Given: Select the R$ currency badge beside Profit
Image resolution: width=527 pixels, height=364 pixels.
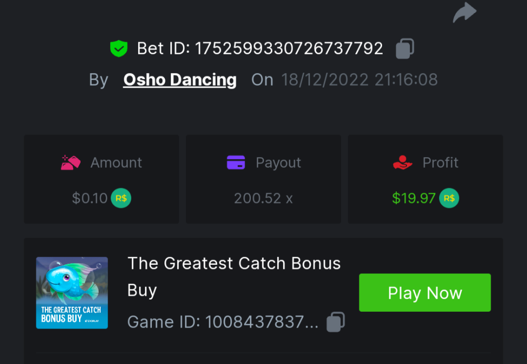Looking at the screenshot, I should (449, 198).
